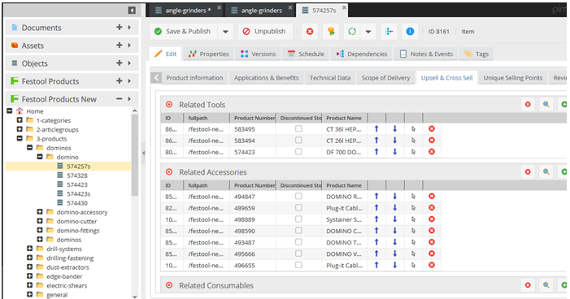Open the Assets panel header
570x299 pixels.
(x=72, y=45)
